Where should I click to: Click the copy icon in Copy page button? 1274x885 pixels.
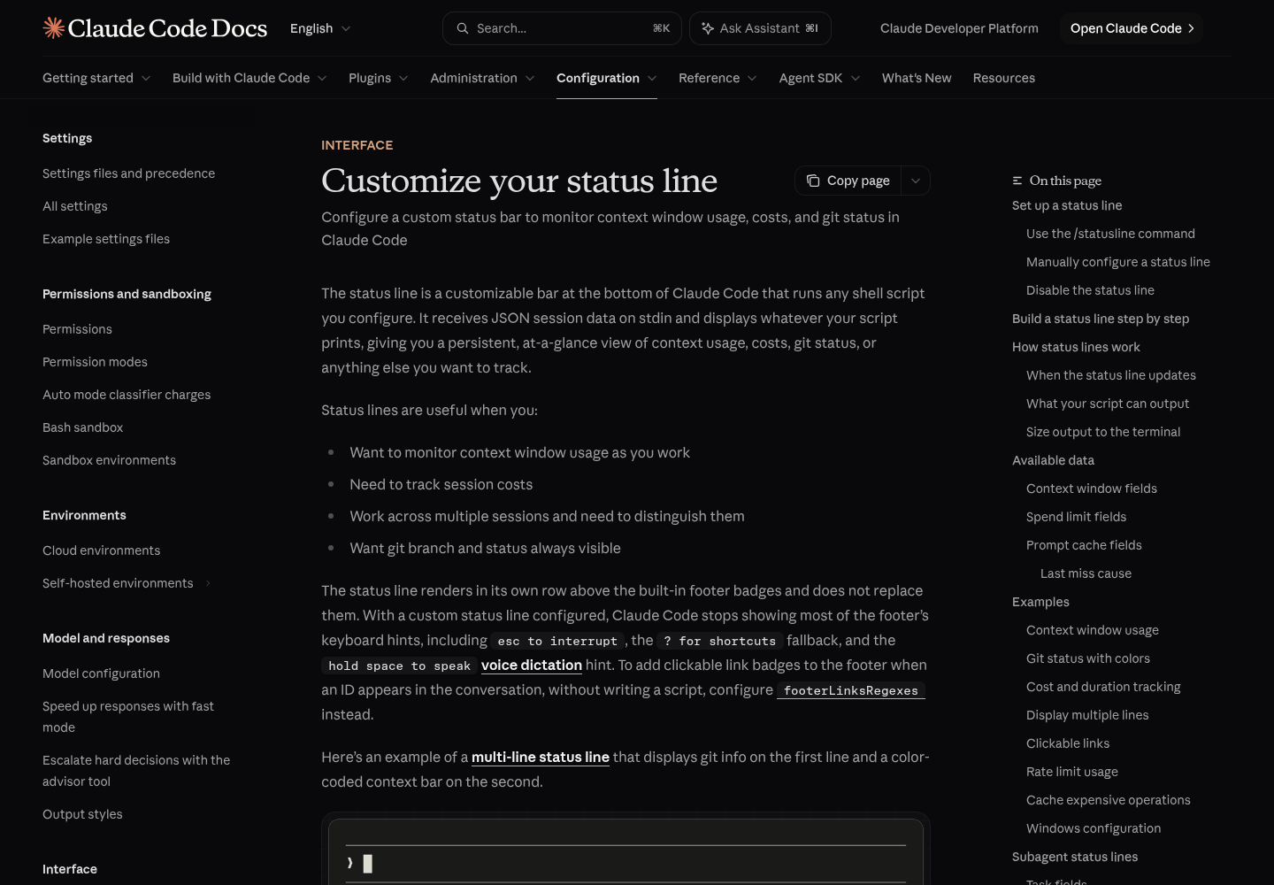pyautogui.click(x=813, y=181)
